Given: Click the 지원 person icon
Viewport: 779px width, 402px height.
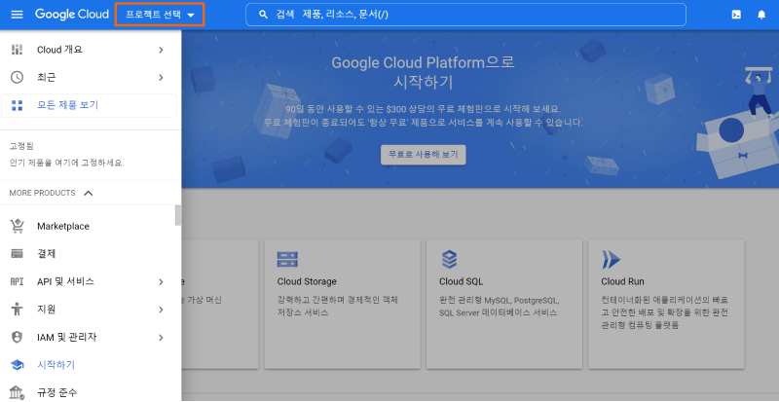Looking at the screenshot, I should (x=17, y=310).
